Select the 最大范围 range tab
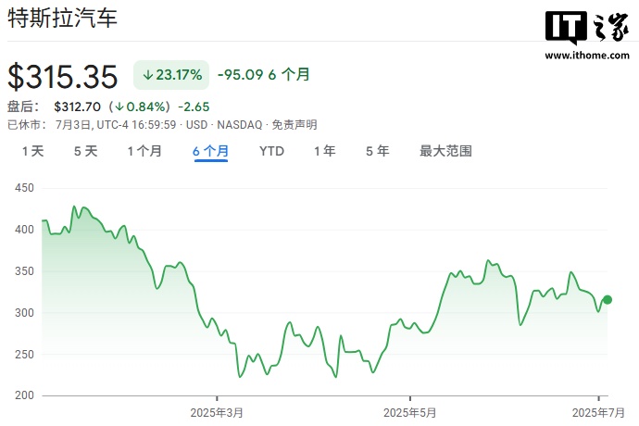The image size is (639, 426). [x=445, y=151]
